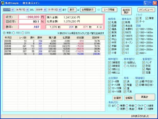158x119 pixels.
Task: Toggle the 良 track condition checkbox
Action: click(125, 82)
